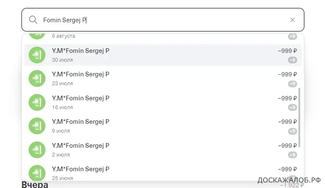Image resolution: width=325 pixels, height=188 pixels.
Task: Click the green icon of the 16 июля transaction
Action: 37,102
